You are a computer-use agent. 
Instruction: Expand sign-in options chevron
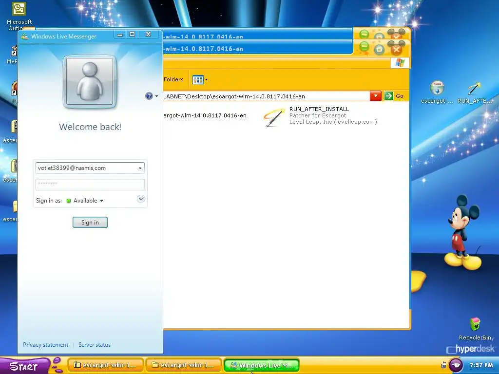[x=141, y=199]
